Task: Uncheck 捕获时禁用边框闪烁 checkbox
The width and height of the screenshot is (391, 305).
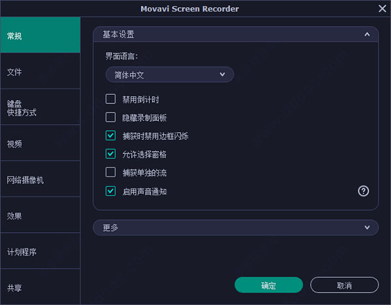Action: click(111, 136)
